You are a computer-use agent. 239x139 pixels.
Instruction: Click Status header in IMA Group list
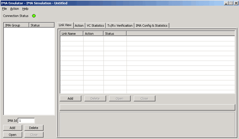click(x=42, y=25)
